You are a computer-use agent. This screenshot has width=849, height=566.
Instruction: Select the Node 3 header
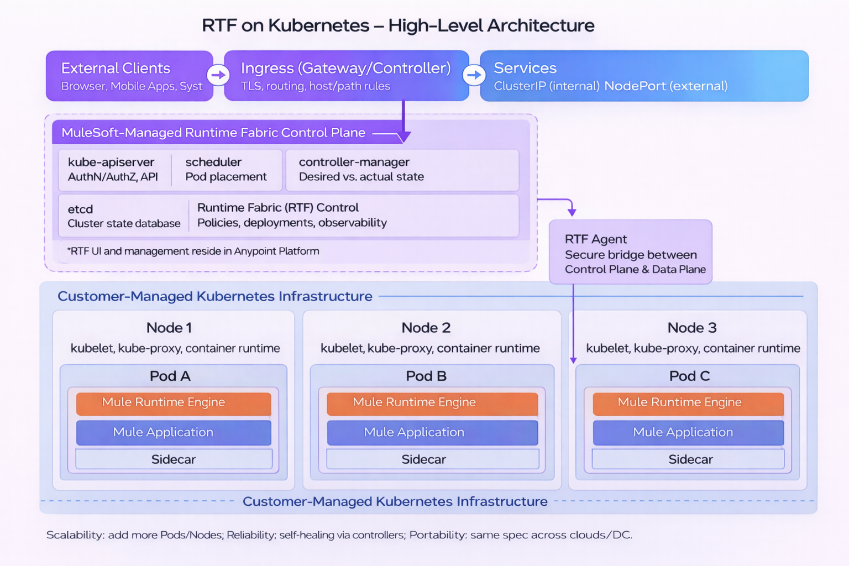[691, 327]
